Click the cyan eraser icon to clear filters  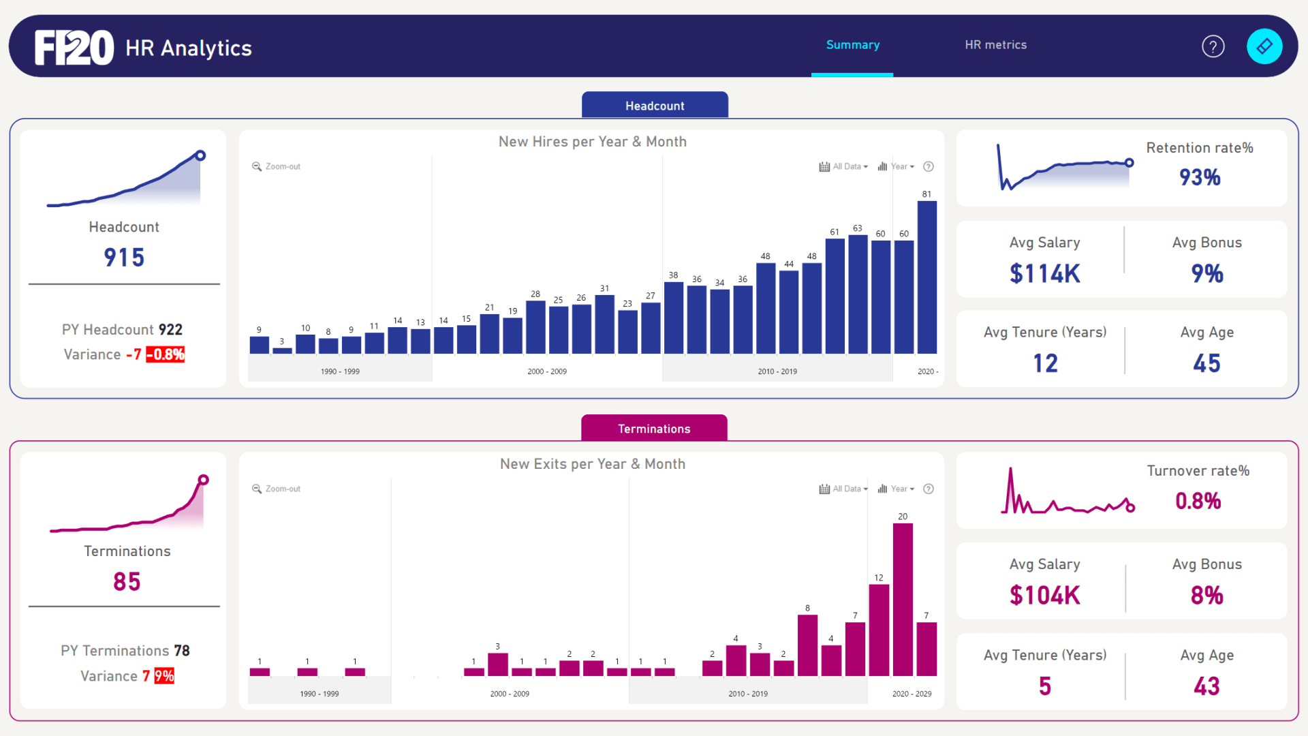tap(1264, 46)
